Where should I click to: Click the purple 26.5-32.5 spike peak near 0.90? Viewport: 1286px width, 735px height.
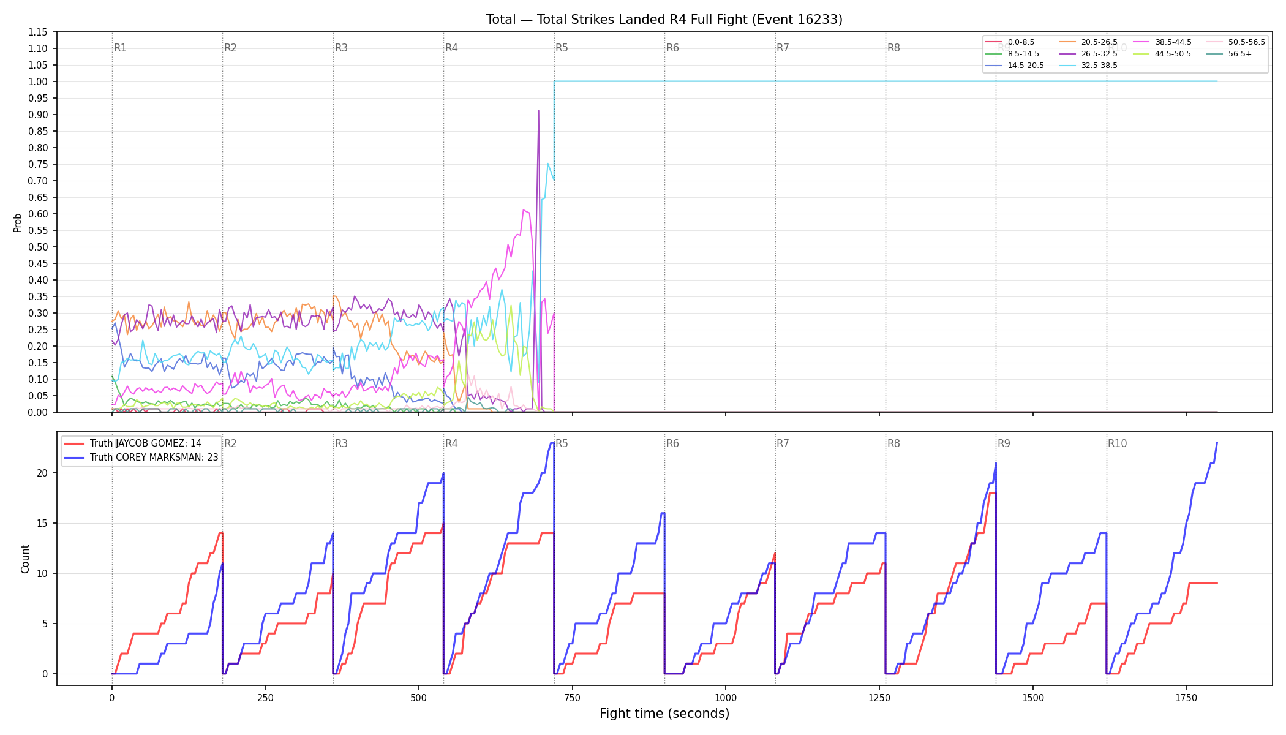coord(538,111)
